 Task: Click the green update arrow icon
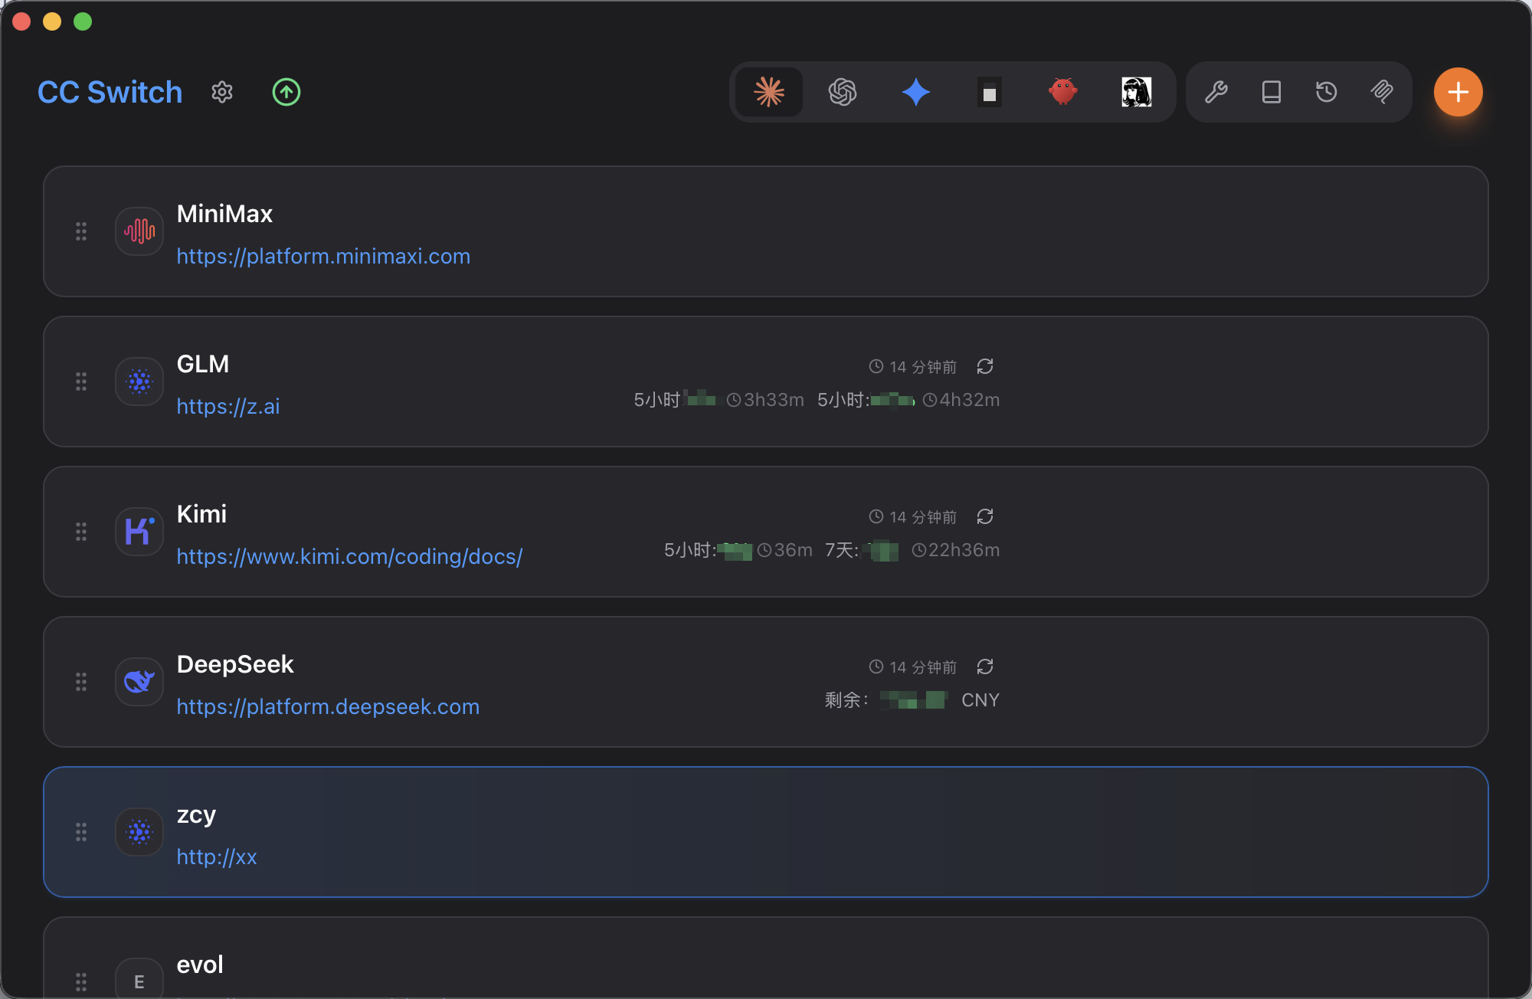[x=286, y=92]
